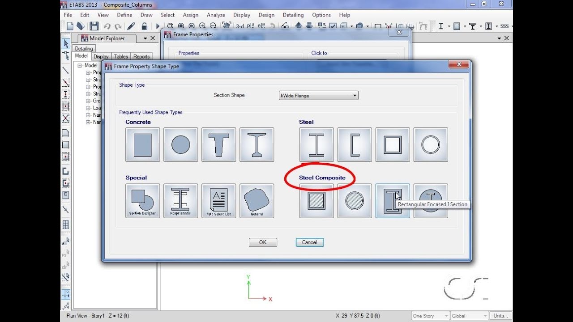Switch to the Reports tab in Model Explorer
This screenshot has width=573, height=322.
[x=141, y=57]
